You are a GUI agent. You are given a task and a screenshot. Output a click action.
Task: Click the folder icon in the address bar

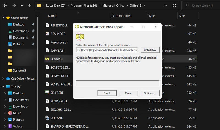(x=39, y=6)
